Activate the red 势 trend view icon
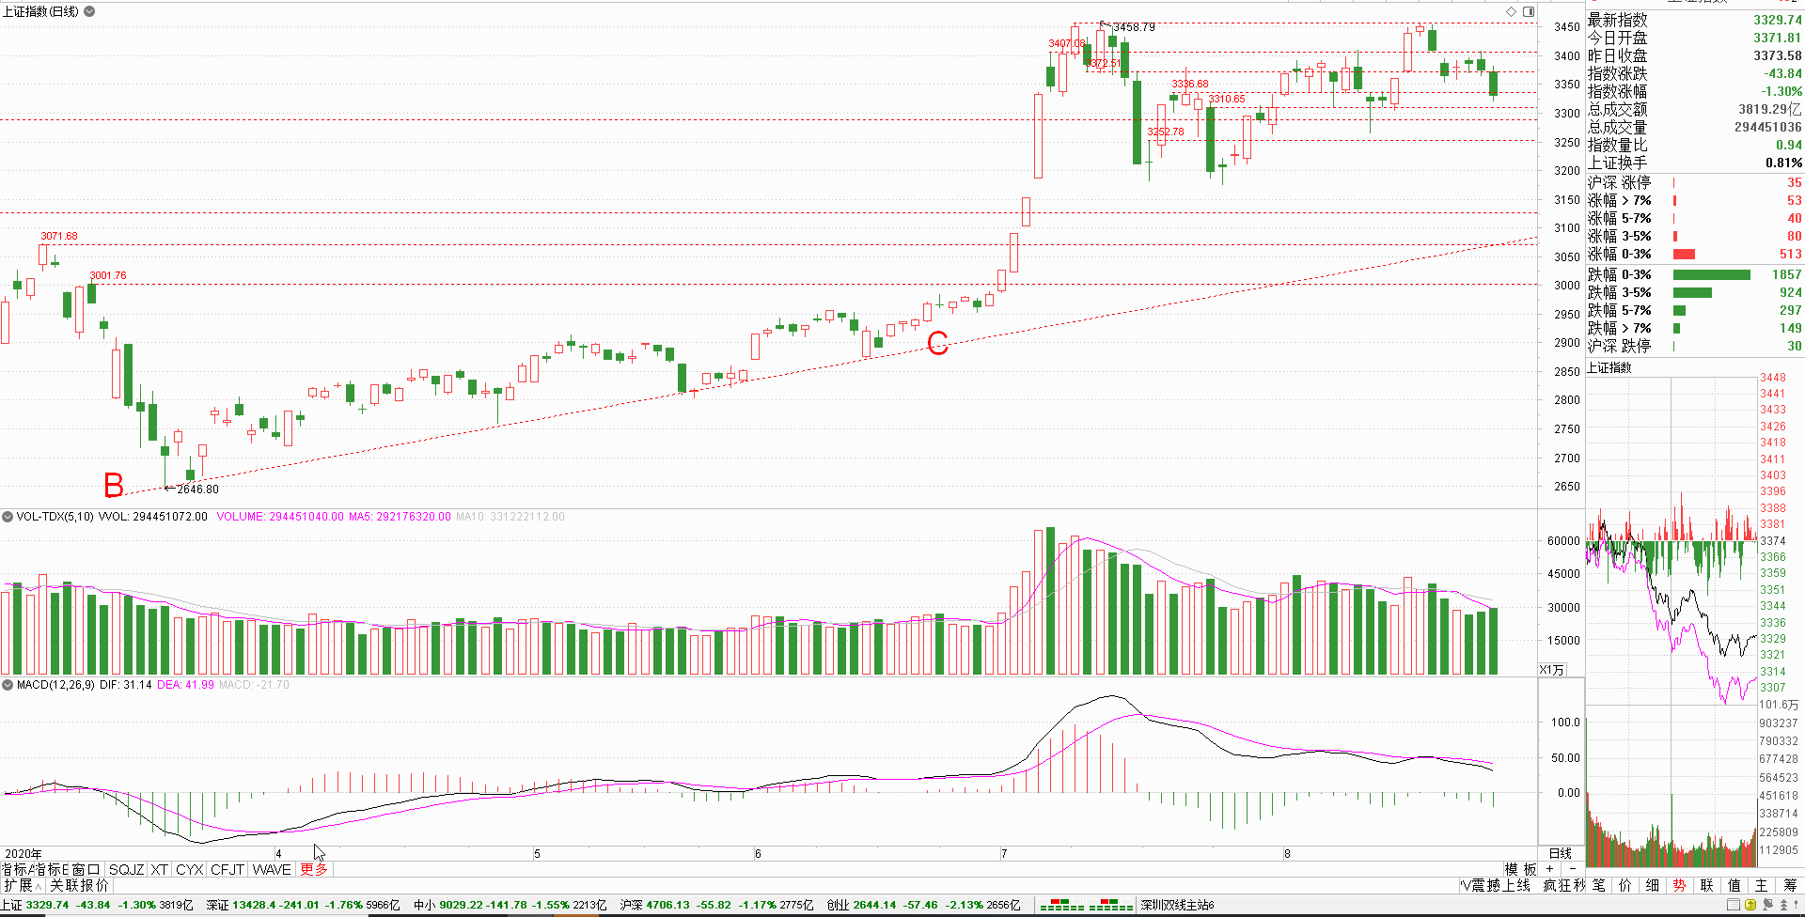 (1679, 886)
